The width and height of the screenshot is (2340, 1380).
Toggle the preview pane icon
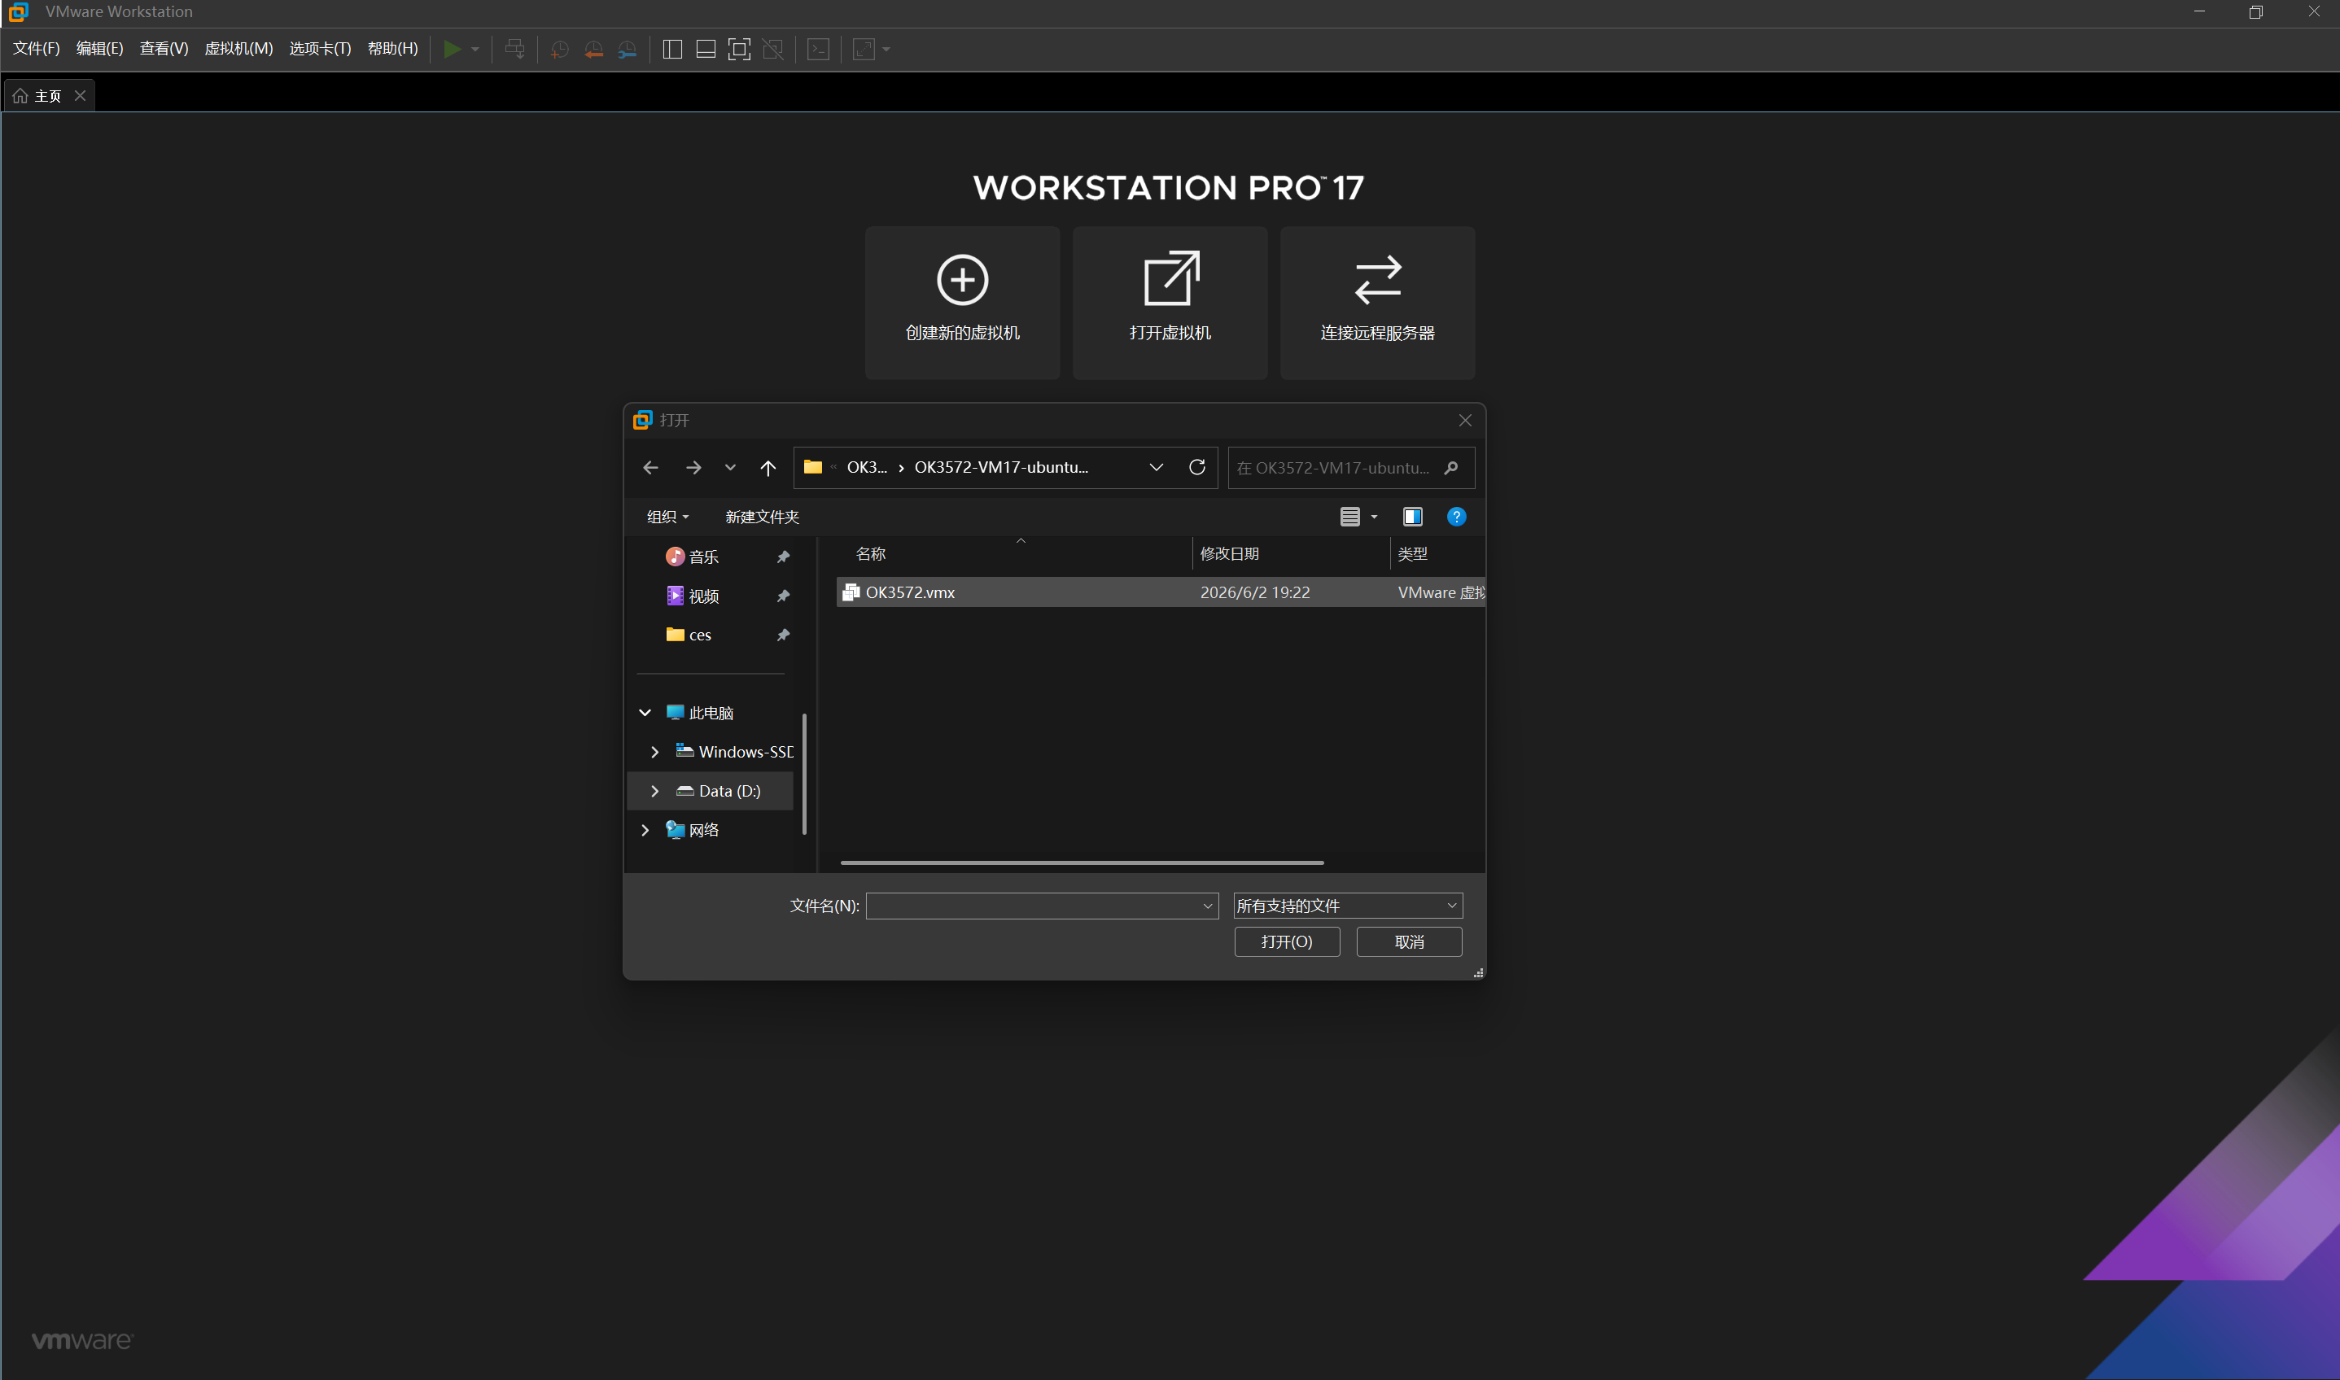[1413, 517]
